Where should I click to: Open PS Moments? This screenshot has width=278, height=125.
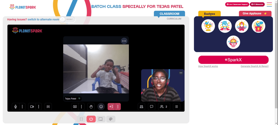[x=257, y=4]
